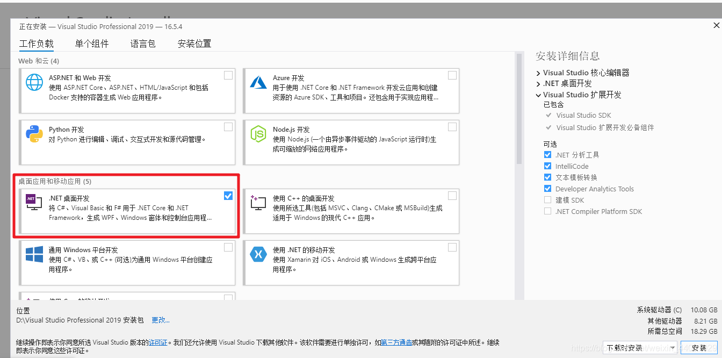This screenshot has width=722, height=358.
Task: Collapse the Visual Studio 扩展开发 node
Action: 538,95
